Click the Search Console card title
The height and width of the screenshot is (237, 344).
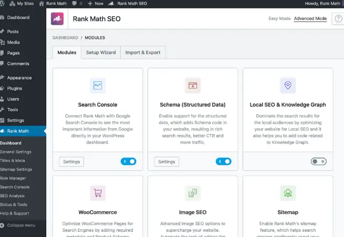coord(98,105)
